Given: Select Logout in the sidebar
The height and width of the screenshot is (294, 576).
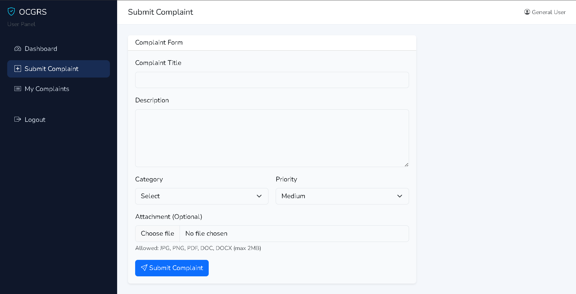Looking at the screenshot, I should pyautogui.click(x=59, y=120).
